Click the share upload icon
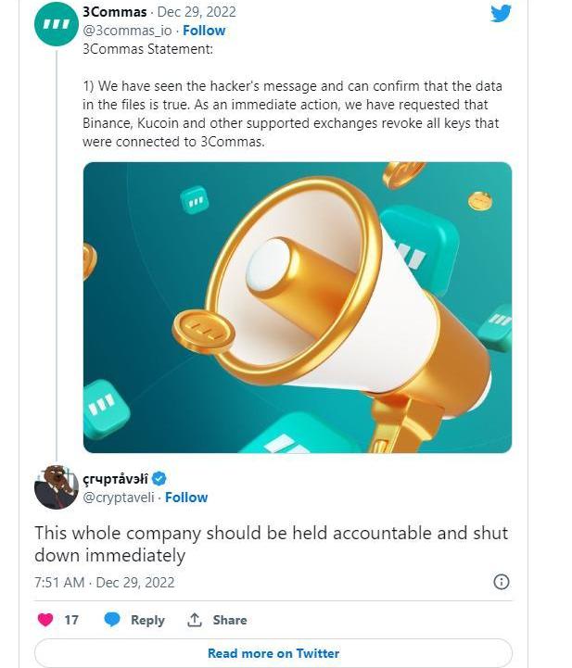 click(195, 620)
